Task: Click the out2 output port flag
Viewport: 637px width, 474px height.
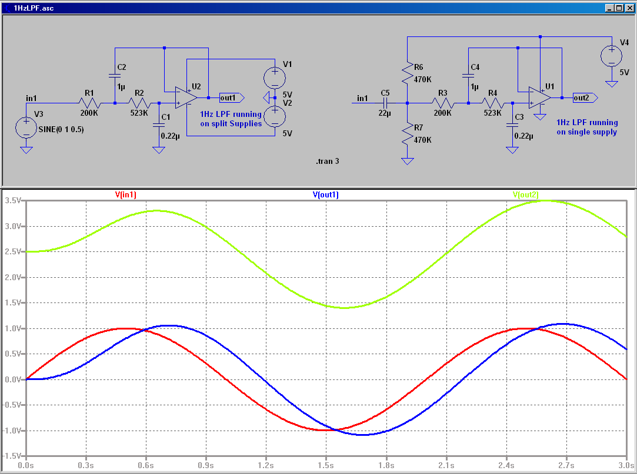Action: pos(585,98)
